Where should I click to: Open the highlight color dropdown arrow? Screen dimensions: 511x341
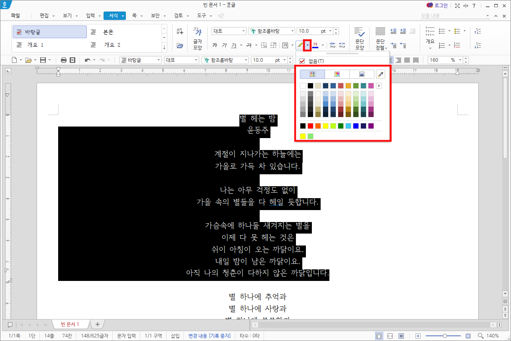307,45
